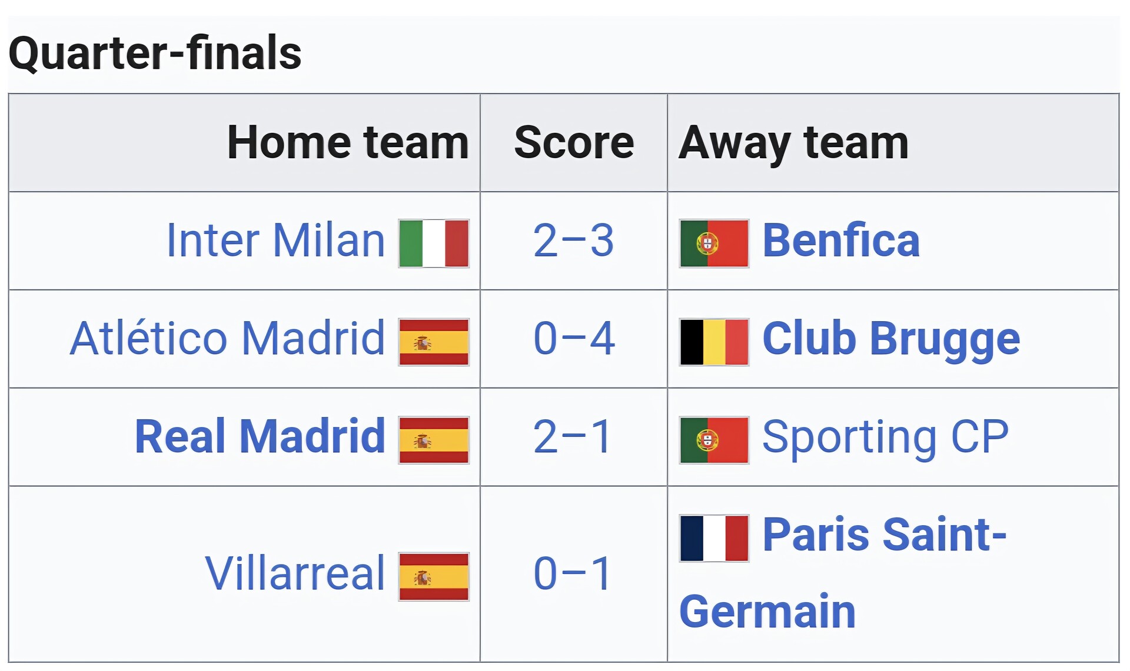Click French flag beside Paris Saint-Germain
The width and height of the screenshot is (1130, 671).
(714, 538)
